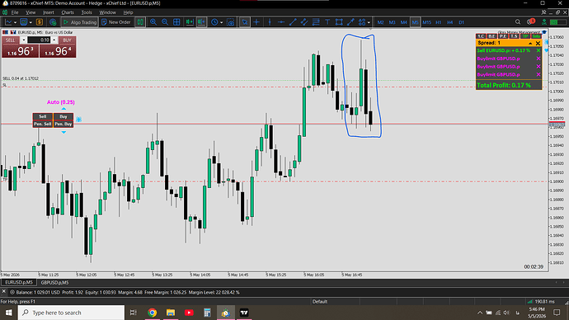Screen dimensions: 569x320
Task: Open the chart type line icon
Action: [x=8, y=22]
